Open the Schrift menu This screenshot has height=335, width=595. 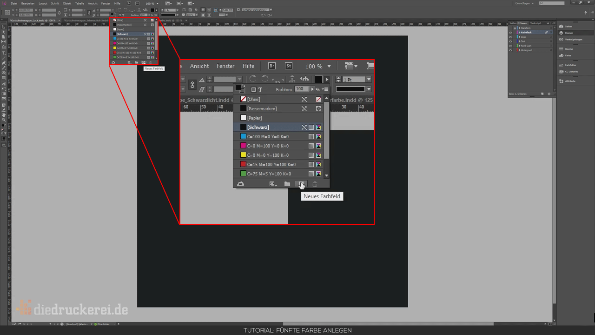coord(55,3)
